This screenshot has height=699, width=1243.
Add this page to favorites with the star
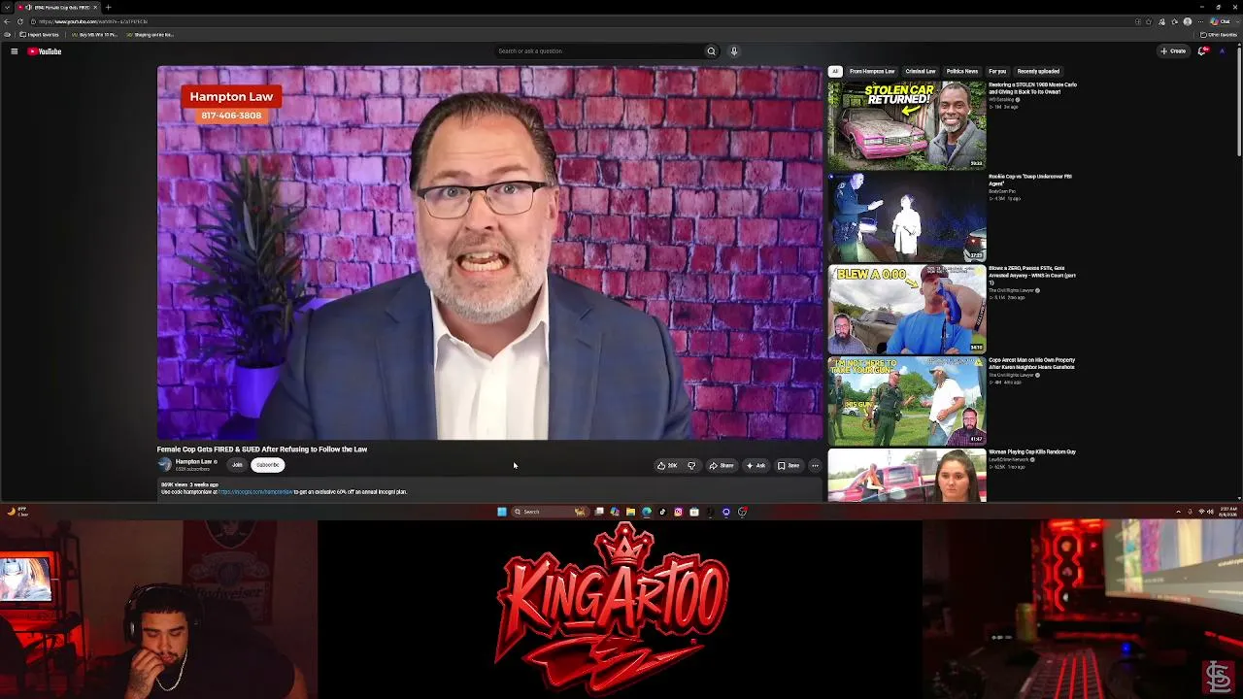(1149, 21)
